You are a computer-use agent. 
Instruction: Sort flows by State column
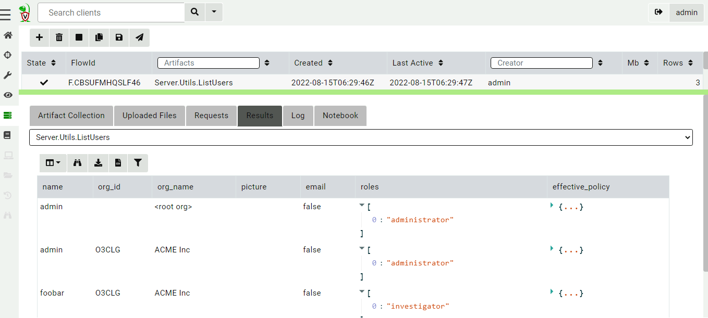(x=53, y=63)
